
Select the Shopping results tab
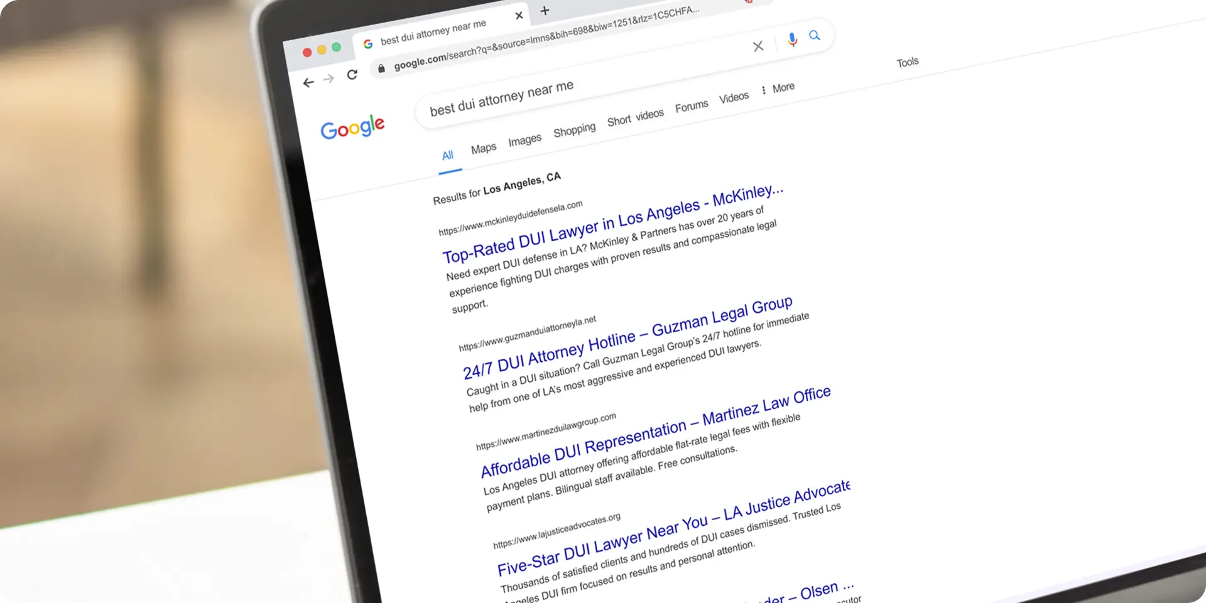574,128
